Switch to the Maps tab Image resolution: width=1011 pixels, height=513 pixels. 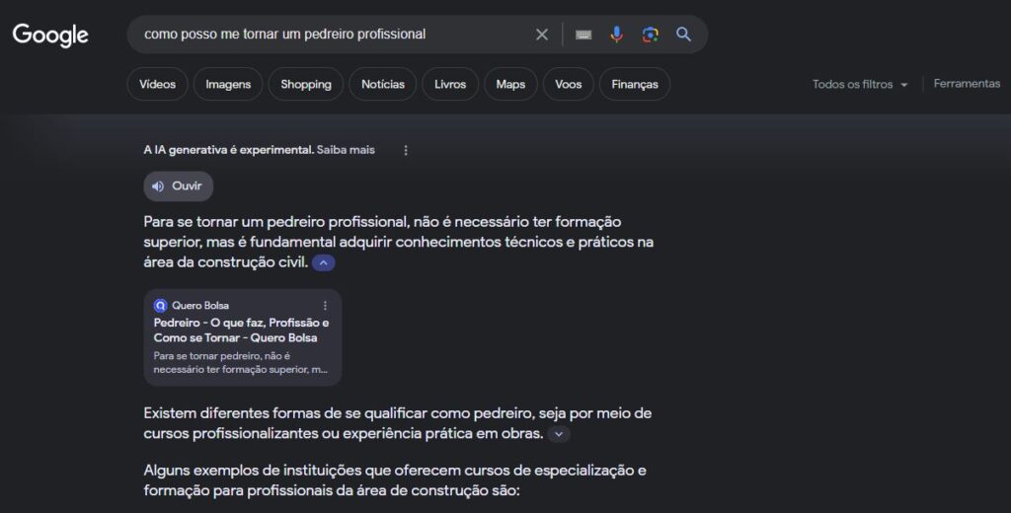pyautogui.click(x=510, y=85)
